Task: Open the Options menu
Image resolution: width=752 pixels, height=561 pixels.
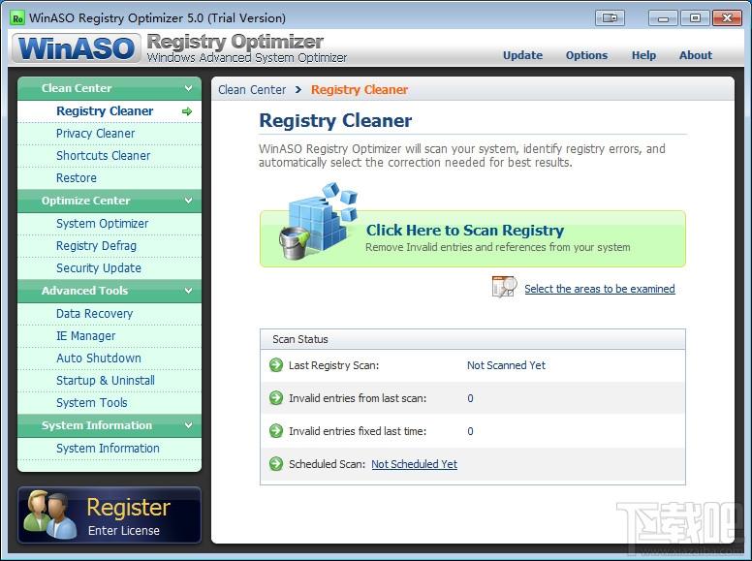Action: coord(586,55)
